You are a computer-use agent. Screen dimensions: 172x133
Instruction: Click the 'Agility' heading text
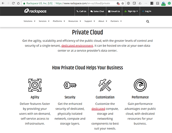tap(35, 97)
